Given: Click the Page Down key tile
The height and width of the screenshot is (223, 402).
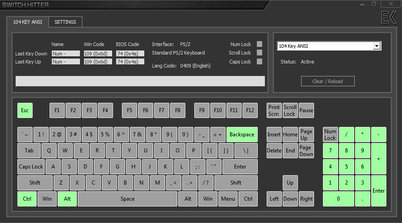Looking at the screenshot, I should tap(306, 151).
